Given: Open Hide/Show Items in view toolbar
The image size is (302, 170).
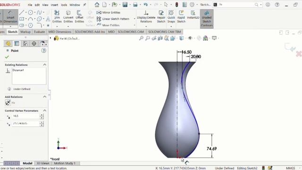Looking at the screenshot, I should pyautogui.click(x=190, y=38).
